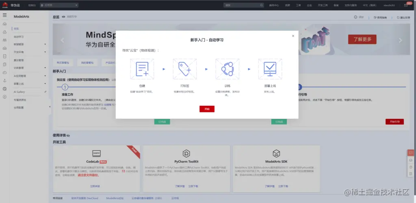Image resolution: width=416 pixels, height=203 pixels.
Task: Click the search magnifier icon in top bar
Action: point(261,5)
